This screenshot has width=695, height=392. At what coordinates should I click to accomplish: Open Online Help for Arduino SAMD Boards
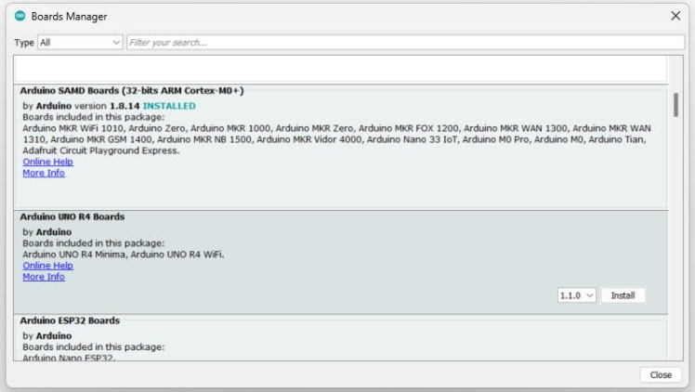[x=48, y=162]
